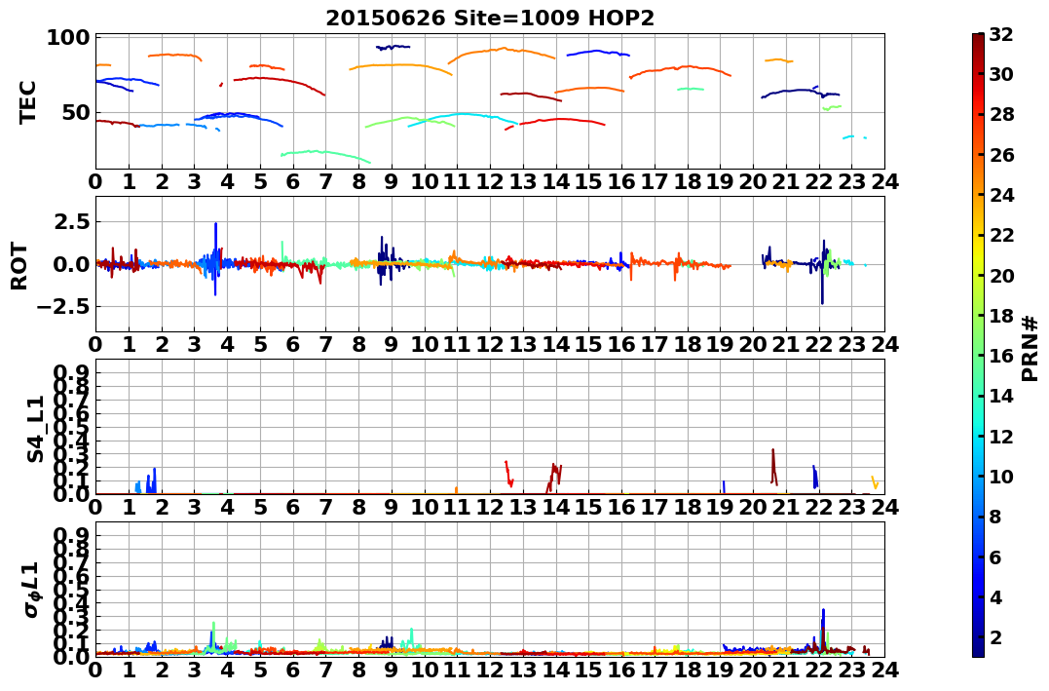Click colorbar tick label 22
The image size is (1049, 691).
tap(1002, 235)
